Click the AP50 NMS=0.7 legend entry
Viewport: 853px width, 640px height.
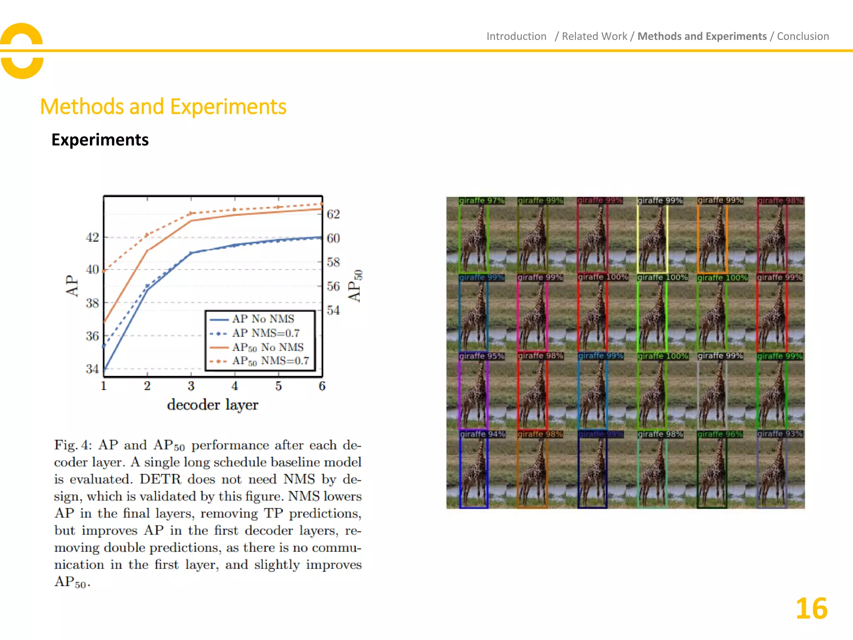270,361
